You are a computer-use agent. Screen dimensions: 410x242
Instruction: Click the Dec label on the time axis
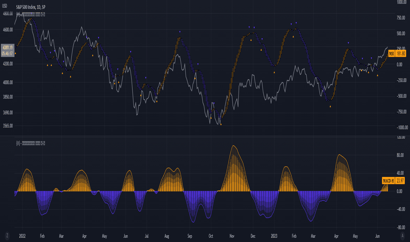point(253,236)
